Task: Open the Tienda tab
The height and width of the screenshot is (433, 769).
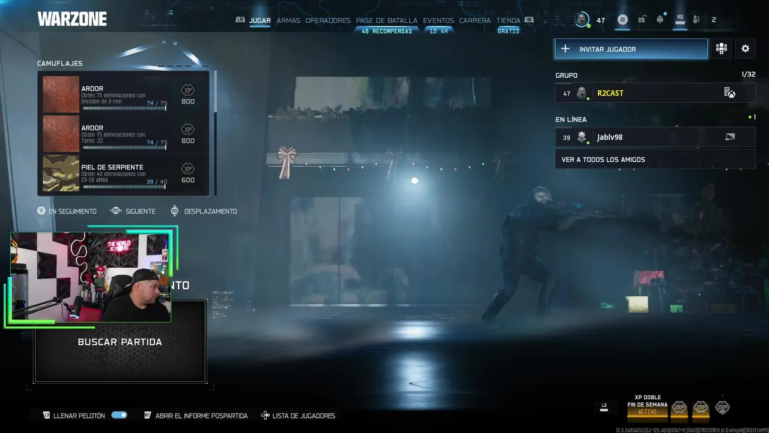Action: (x=508, y=20)
